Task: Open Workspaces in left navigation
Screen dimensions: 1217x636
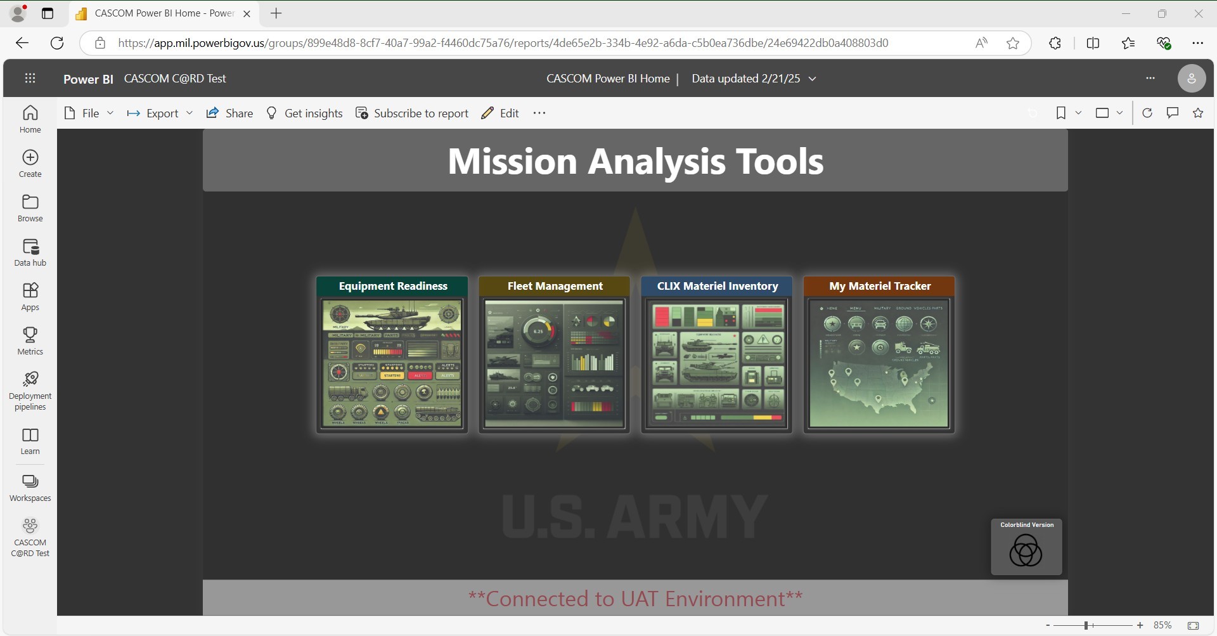Action: pos(30,488)
